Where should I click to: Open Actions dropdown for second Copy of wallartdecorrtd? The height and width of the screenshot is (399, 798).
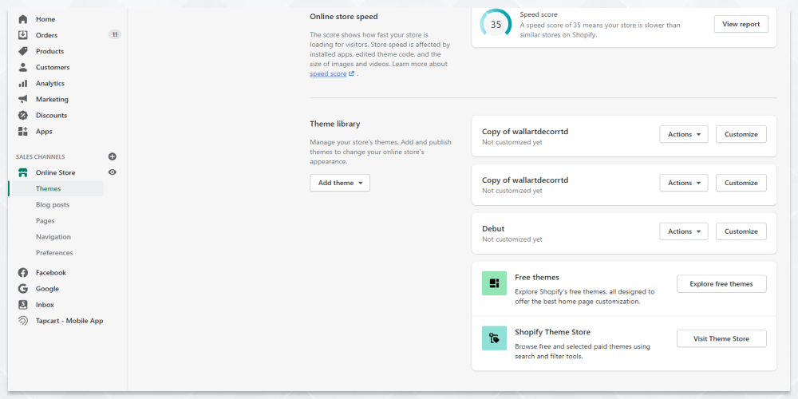point(684,183)
